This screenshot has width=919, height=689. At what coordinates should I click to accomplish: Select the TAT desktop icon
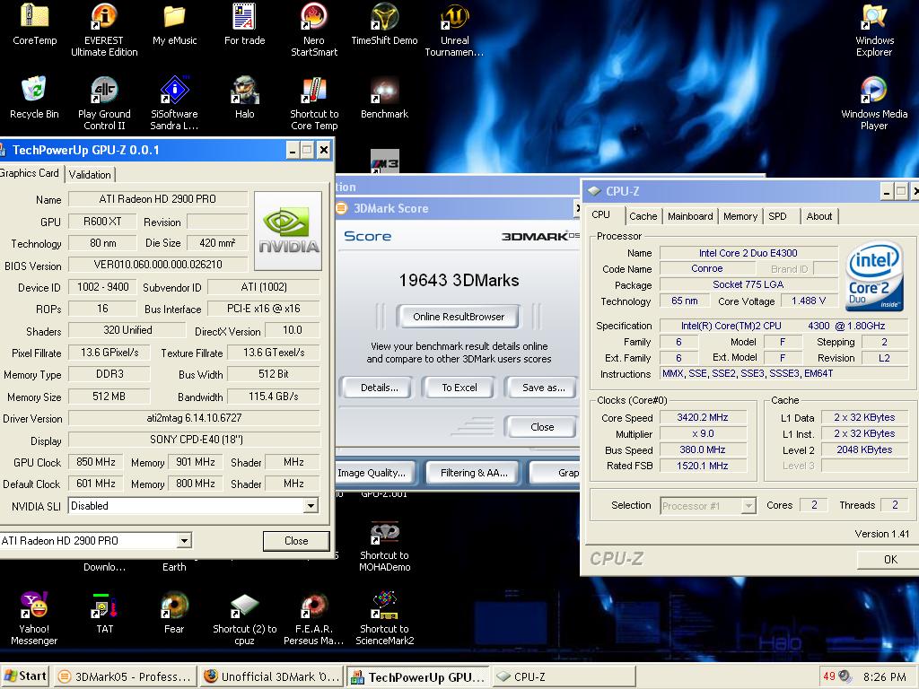click(104, 613)
